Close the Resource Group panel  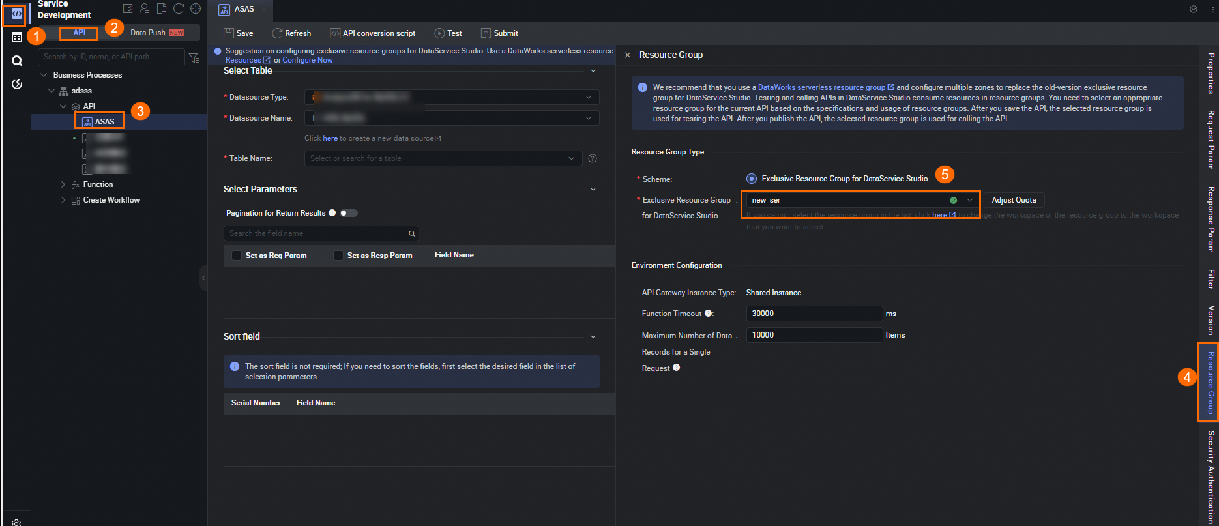[x=628, y=55]
